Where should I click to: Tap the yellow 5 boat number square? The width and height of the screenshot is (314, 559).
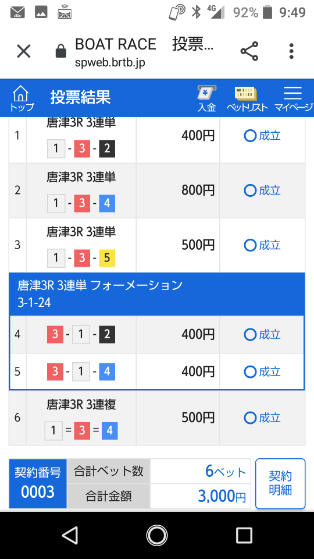click(107, 259)
